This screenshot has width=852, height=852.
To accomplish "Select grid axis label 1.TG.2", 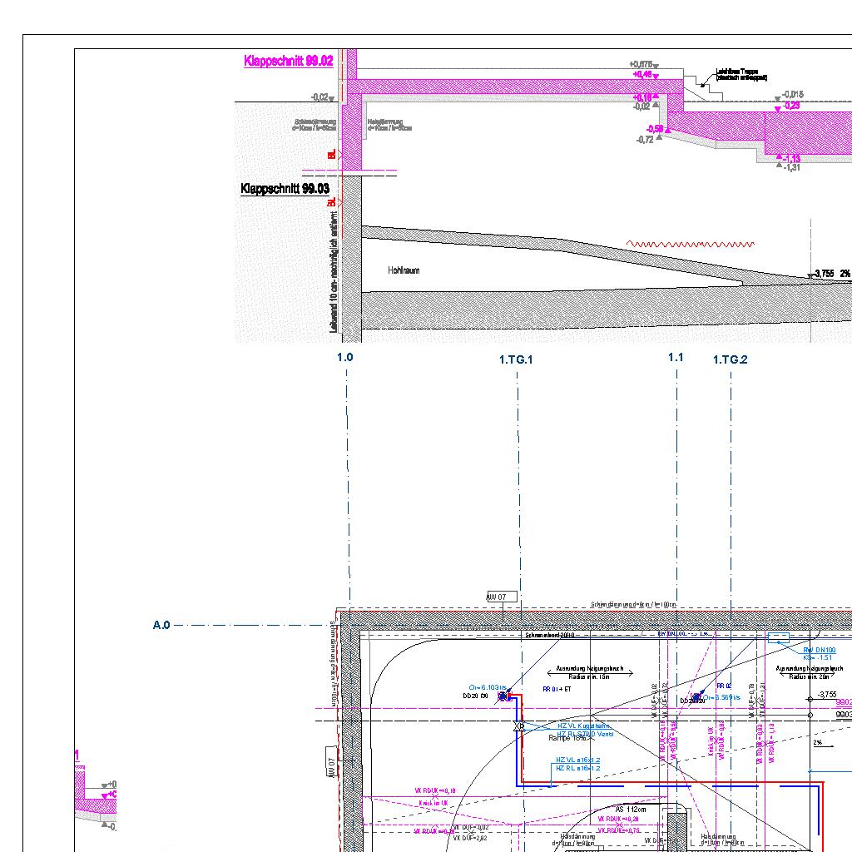I will [x=731, y=359].
